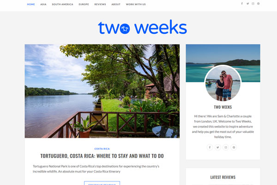Click the Pinterest circle icon under author bio
The width and height of the screenshot is (277, 185).
tap(234, 147)
